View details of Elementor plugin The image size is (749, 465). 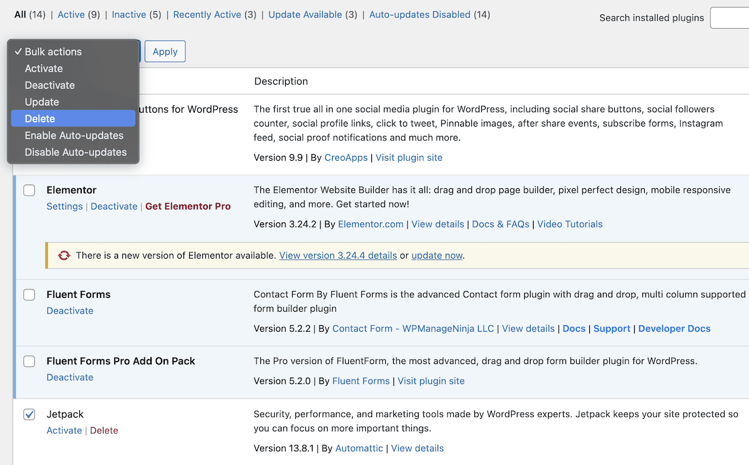(x=438, y=224)
